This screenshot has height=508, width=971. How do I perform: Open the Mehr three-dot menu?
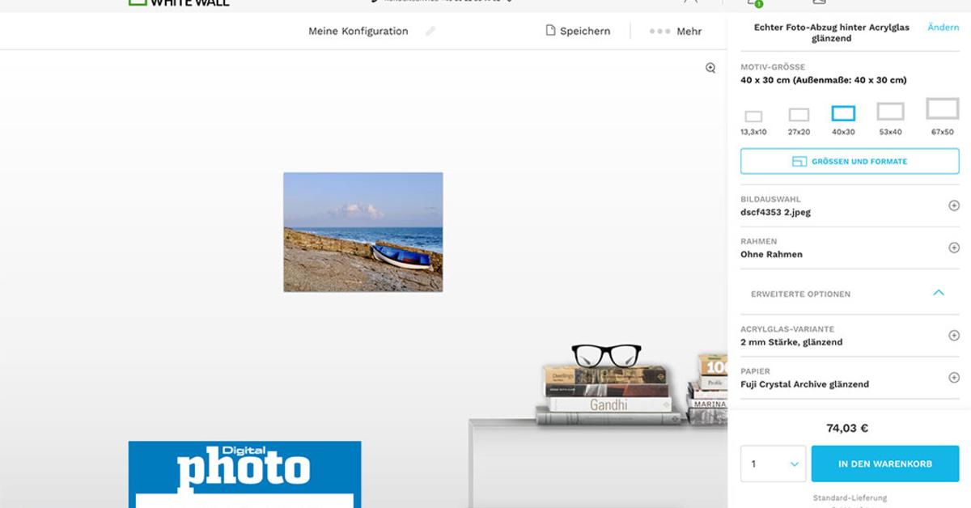[676, 31]
